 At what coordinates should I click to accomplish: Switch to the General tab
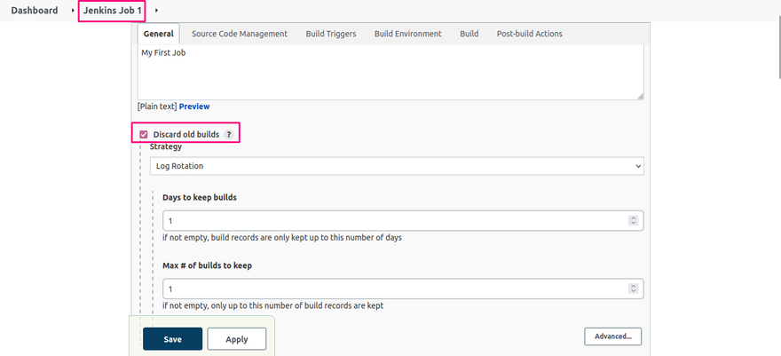tap(158, 34)
